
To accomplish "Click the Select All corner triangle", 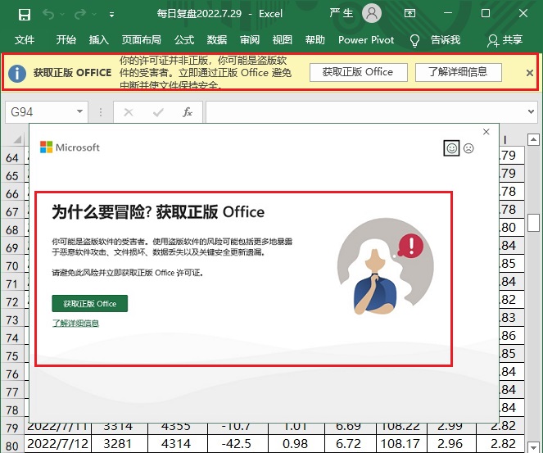I will pos(16,139).
